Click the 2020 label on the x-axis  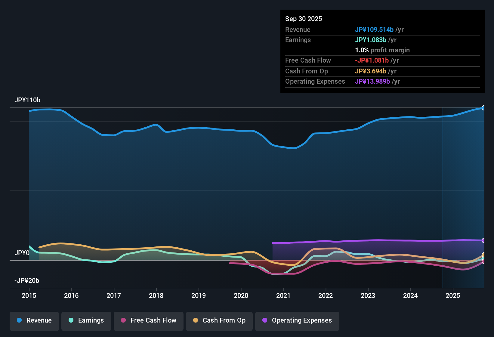241,296
